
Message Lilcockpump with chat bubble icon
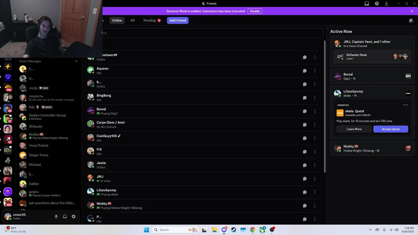coord(305,192)
